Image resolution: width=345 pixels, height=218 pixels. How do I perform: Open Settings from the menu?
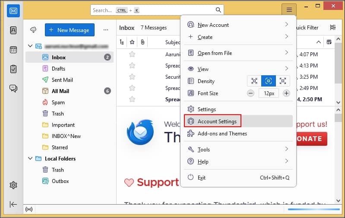[x=238, y=109]
